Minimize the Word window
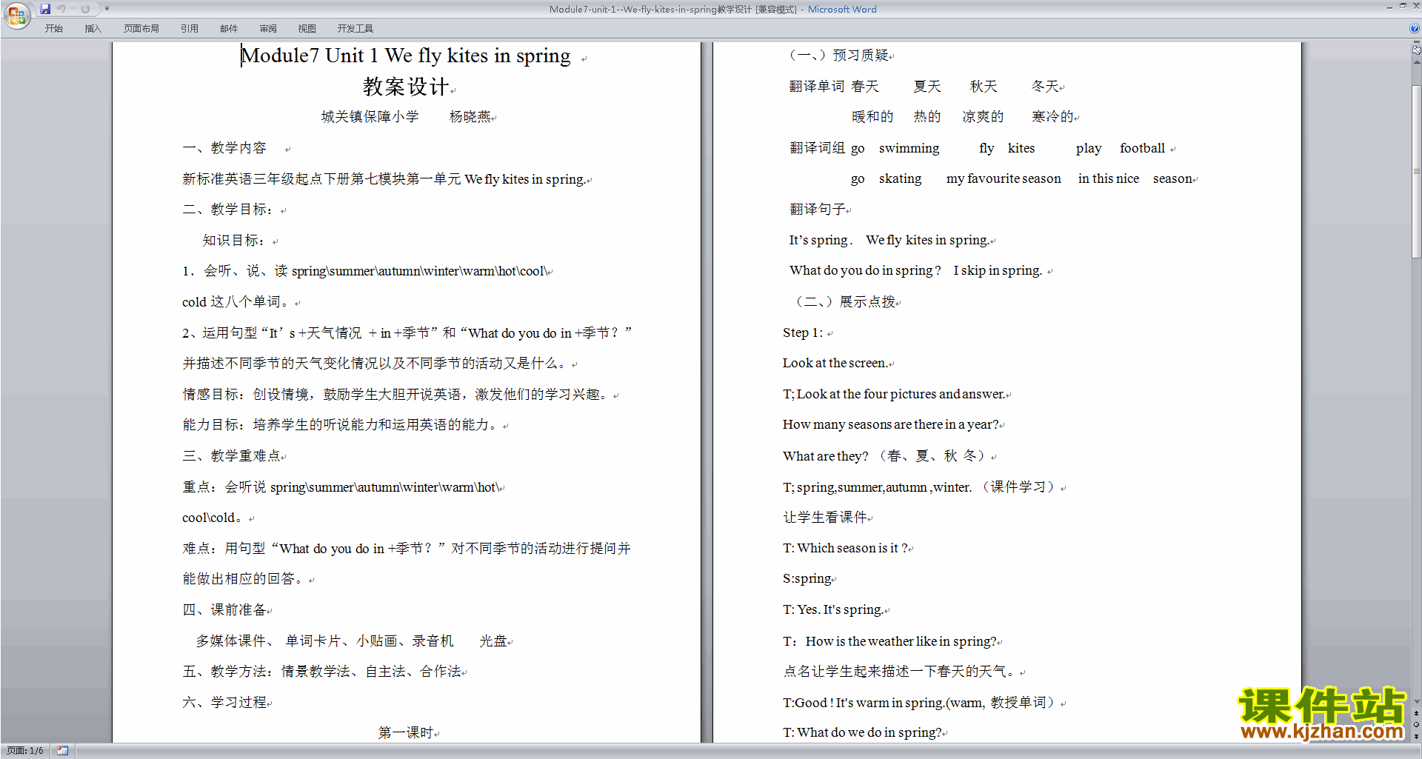The width and height of the screenshot is (1422, 759). point(1389,7)
